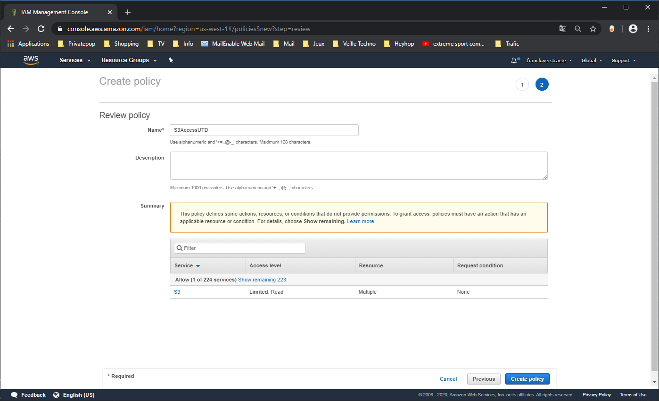Open the Privacy Policy link
Viewport: 659px width, 401px height.
(596, 395)
